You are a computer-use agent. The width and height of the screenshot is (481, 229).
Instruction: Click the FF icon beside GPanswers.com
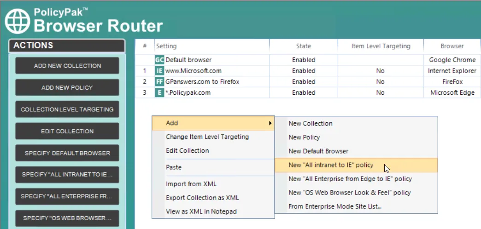coord(159,82)
